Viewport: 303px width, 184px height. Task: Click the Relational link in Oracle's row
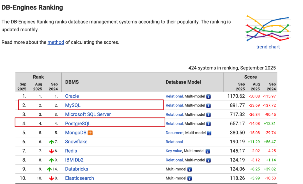pos(174,96)
